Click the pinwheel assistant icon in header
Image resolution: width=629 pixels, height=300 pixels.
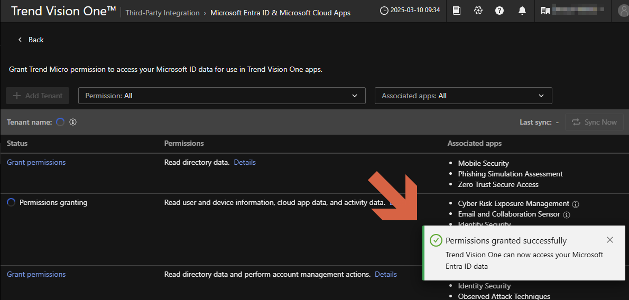click(x=478, y=11)
